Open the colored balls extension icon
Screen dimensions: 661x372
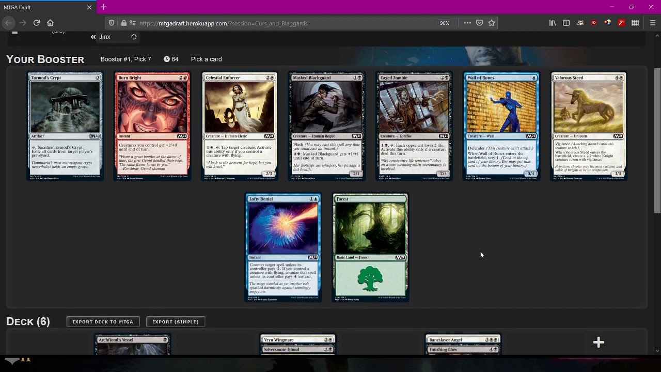tap(608, 23)
